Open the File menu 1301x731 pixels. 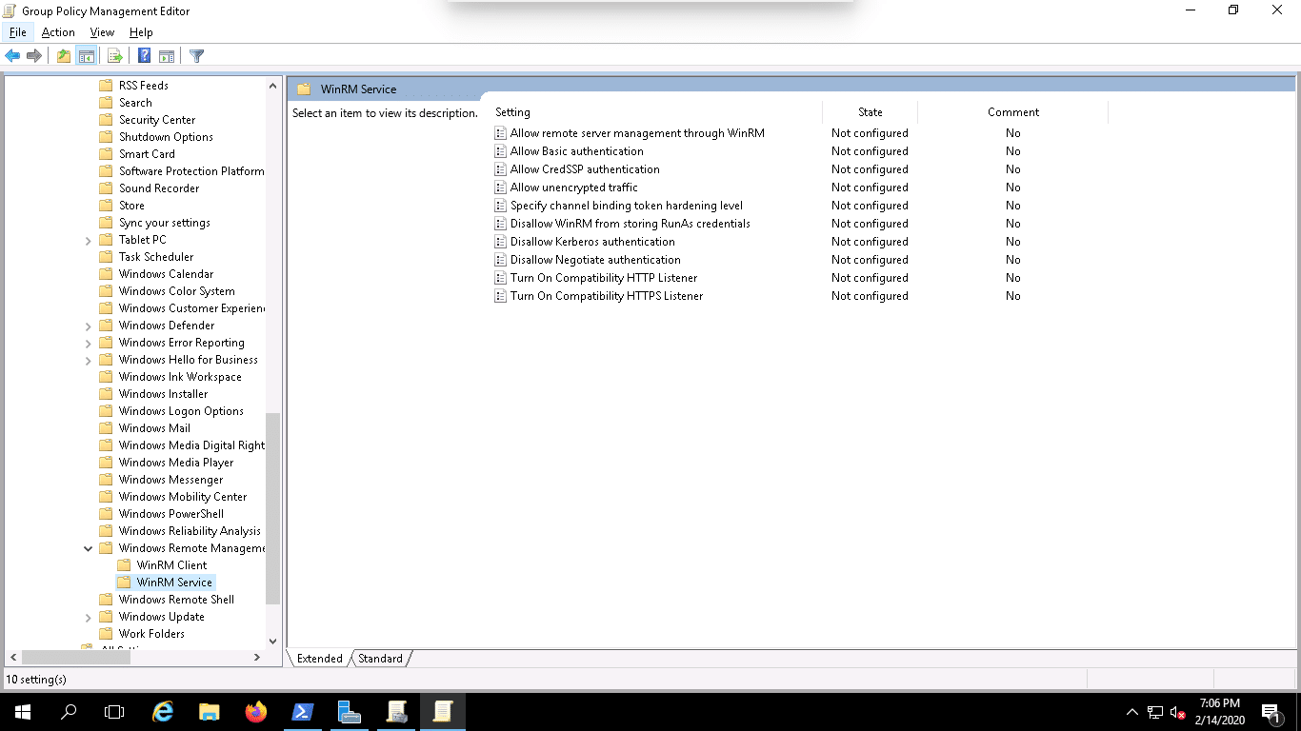tap(18, 32)
